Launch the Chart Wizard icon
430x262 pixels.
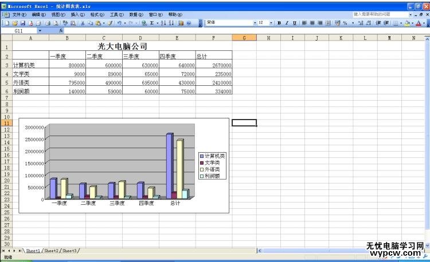181,23
